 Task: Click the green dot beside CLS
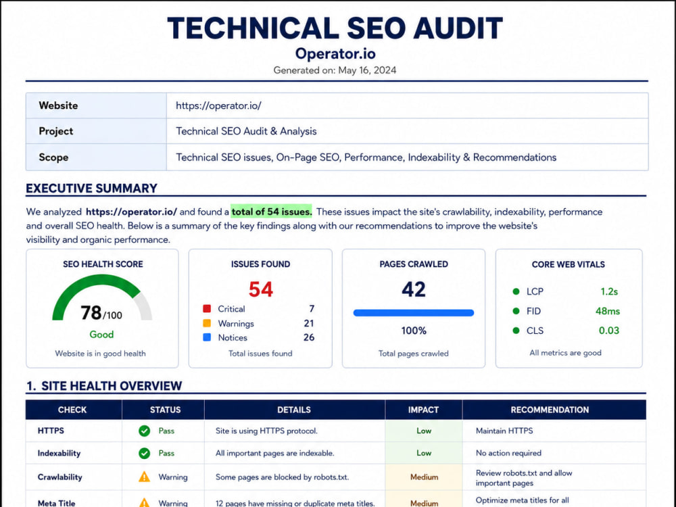516,331
